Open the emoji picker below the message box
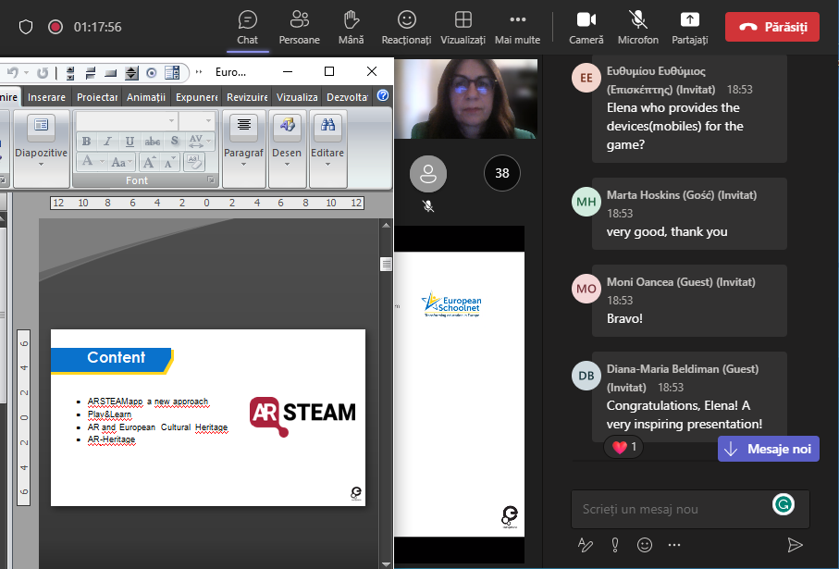Image resolution: width=839 pixels, height=569 pixels. click(645, 545)
